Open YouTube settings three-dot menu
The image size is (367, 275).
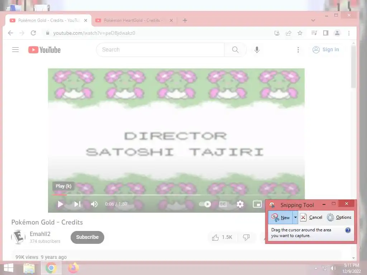[298, 49]
